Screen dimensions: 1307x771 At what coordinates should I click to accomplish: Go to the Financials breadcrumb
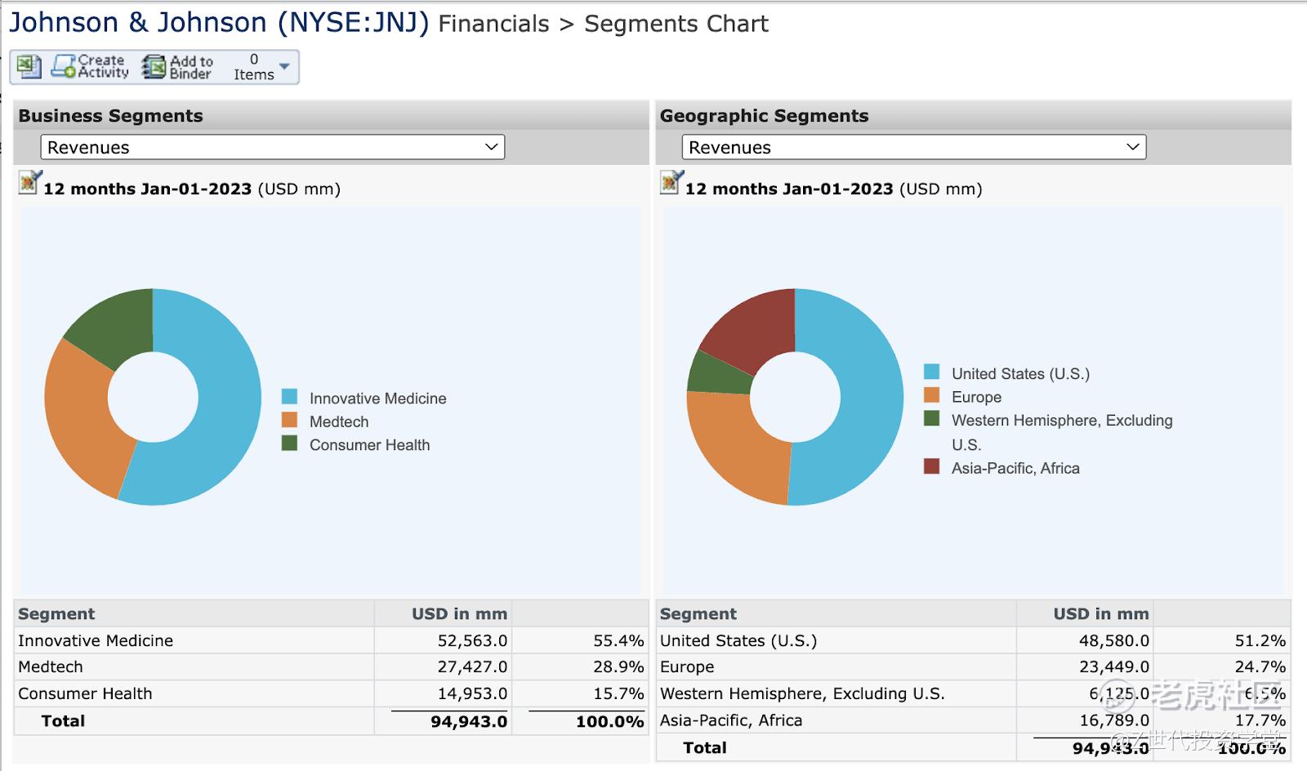pos(493,25)
